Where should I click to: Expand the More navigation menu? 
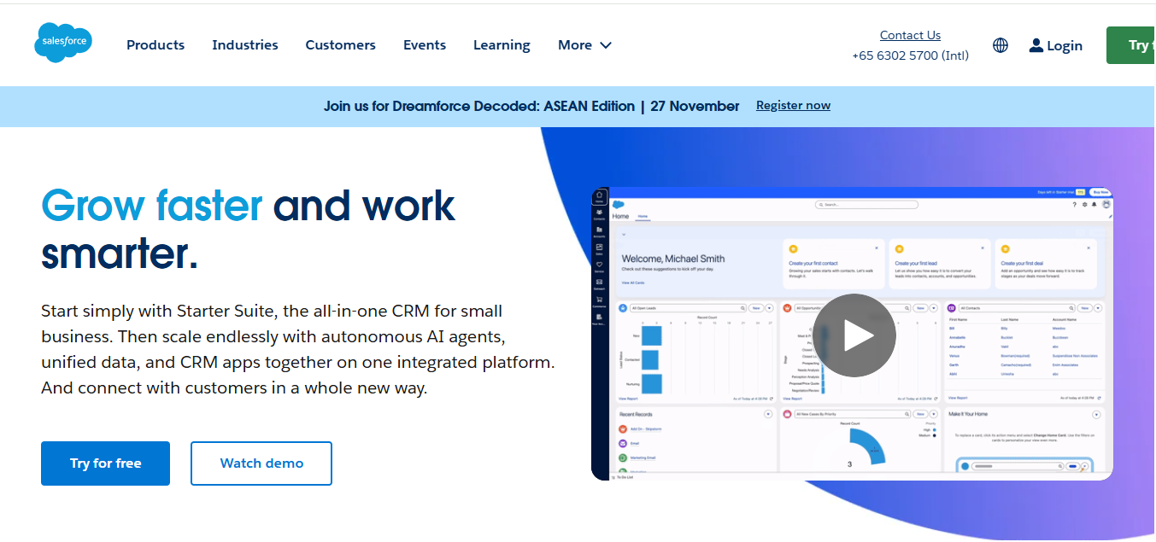[x=584, y=44]
